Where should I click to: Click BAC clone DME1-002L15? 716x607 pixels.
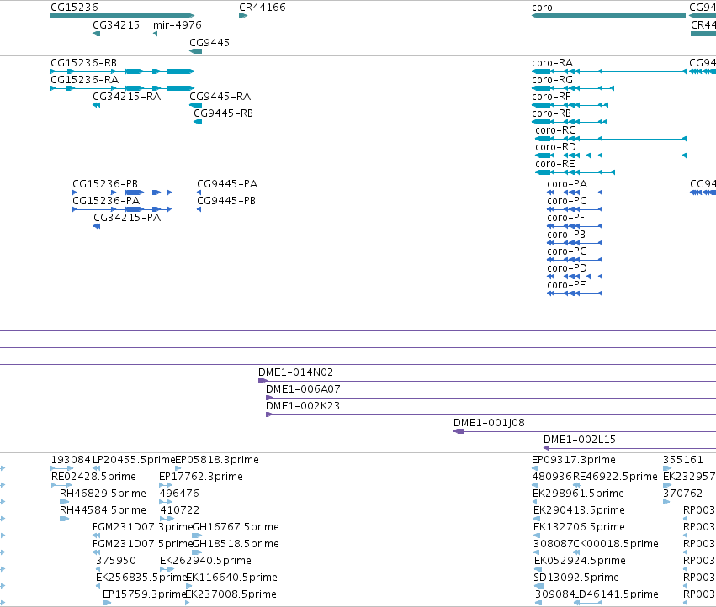tap(629, 448)
